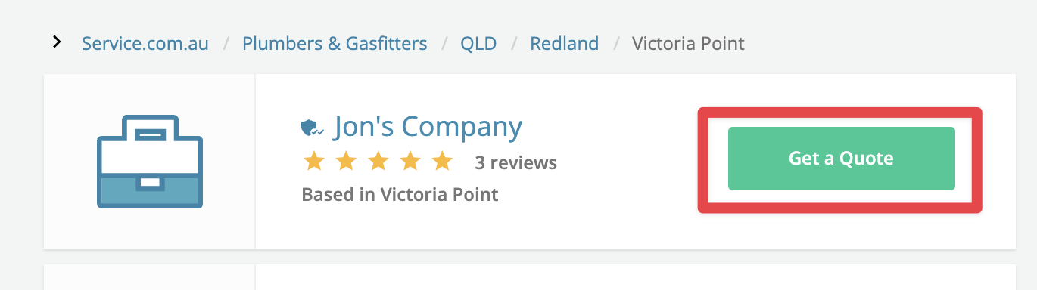
Task: Click the Victoria Point breadcrumb text
Action: tap(688, 43)
